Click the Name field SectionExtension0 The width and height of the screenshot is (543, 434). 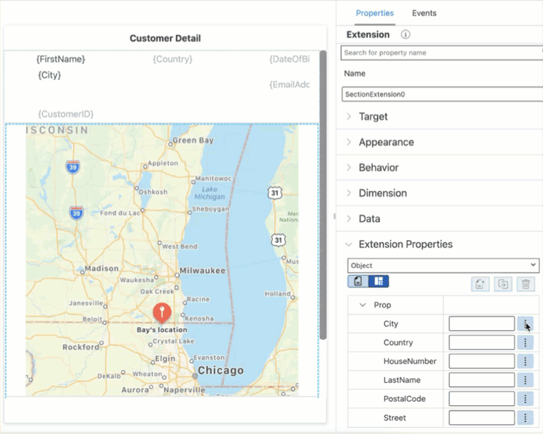click(443, 94)
